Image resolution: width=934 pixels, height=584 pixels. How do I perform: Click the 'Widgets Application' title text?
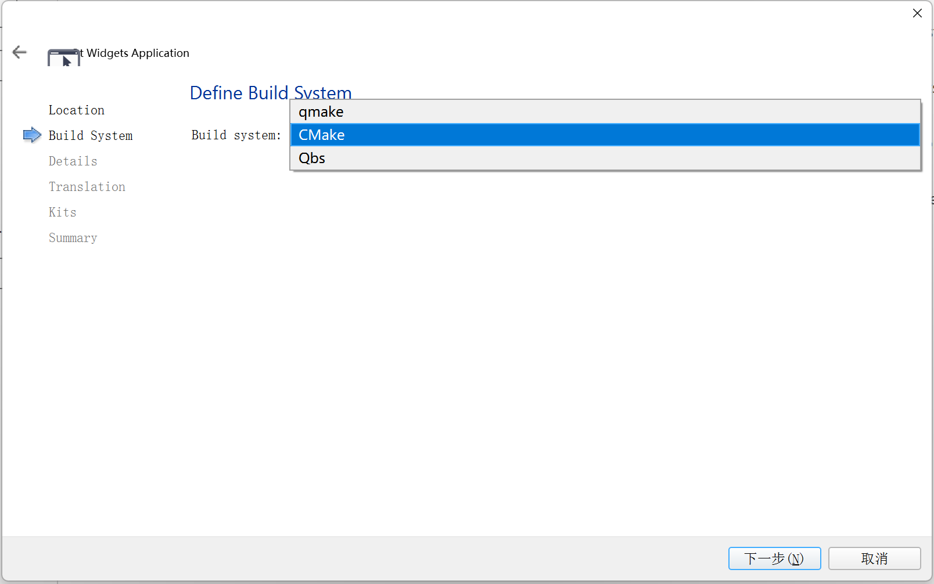click(x=138, y=53)
